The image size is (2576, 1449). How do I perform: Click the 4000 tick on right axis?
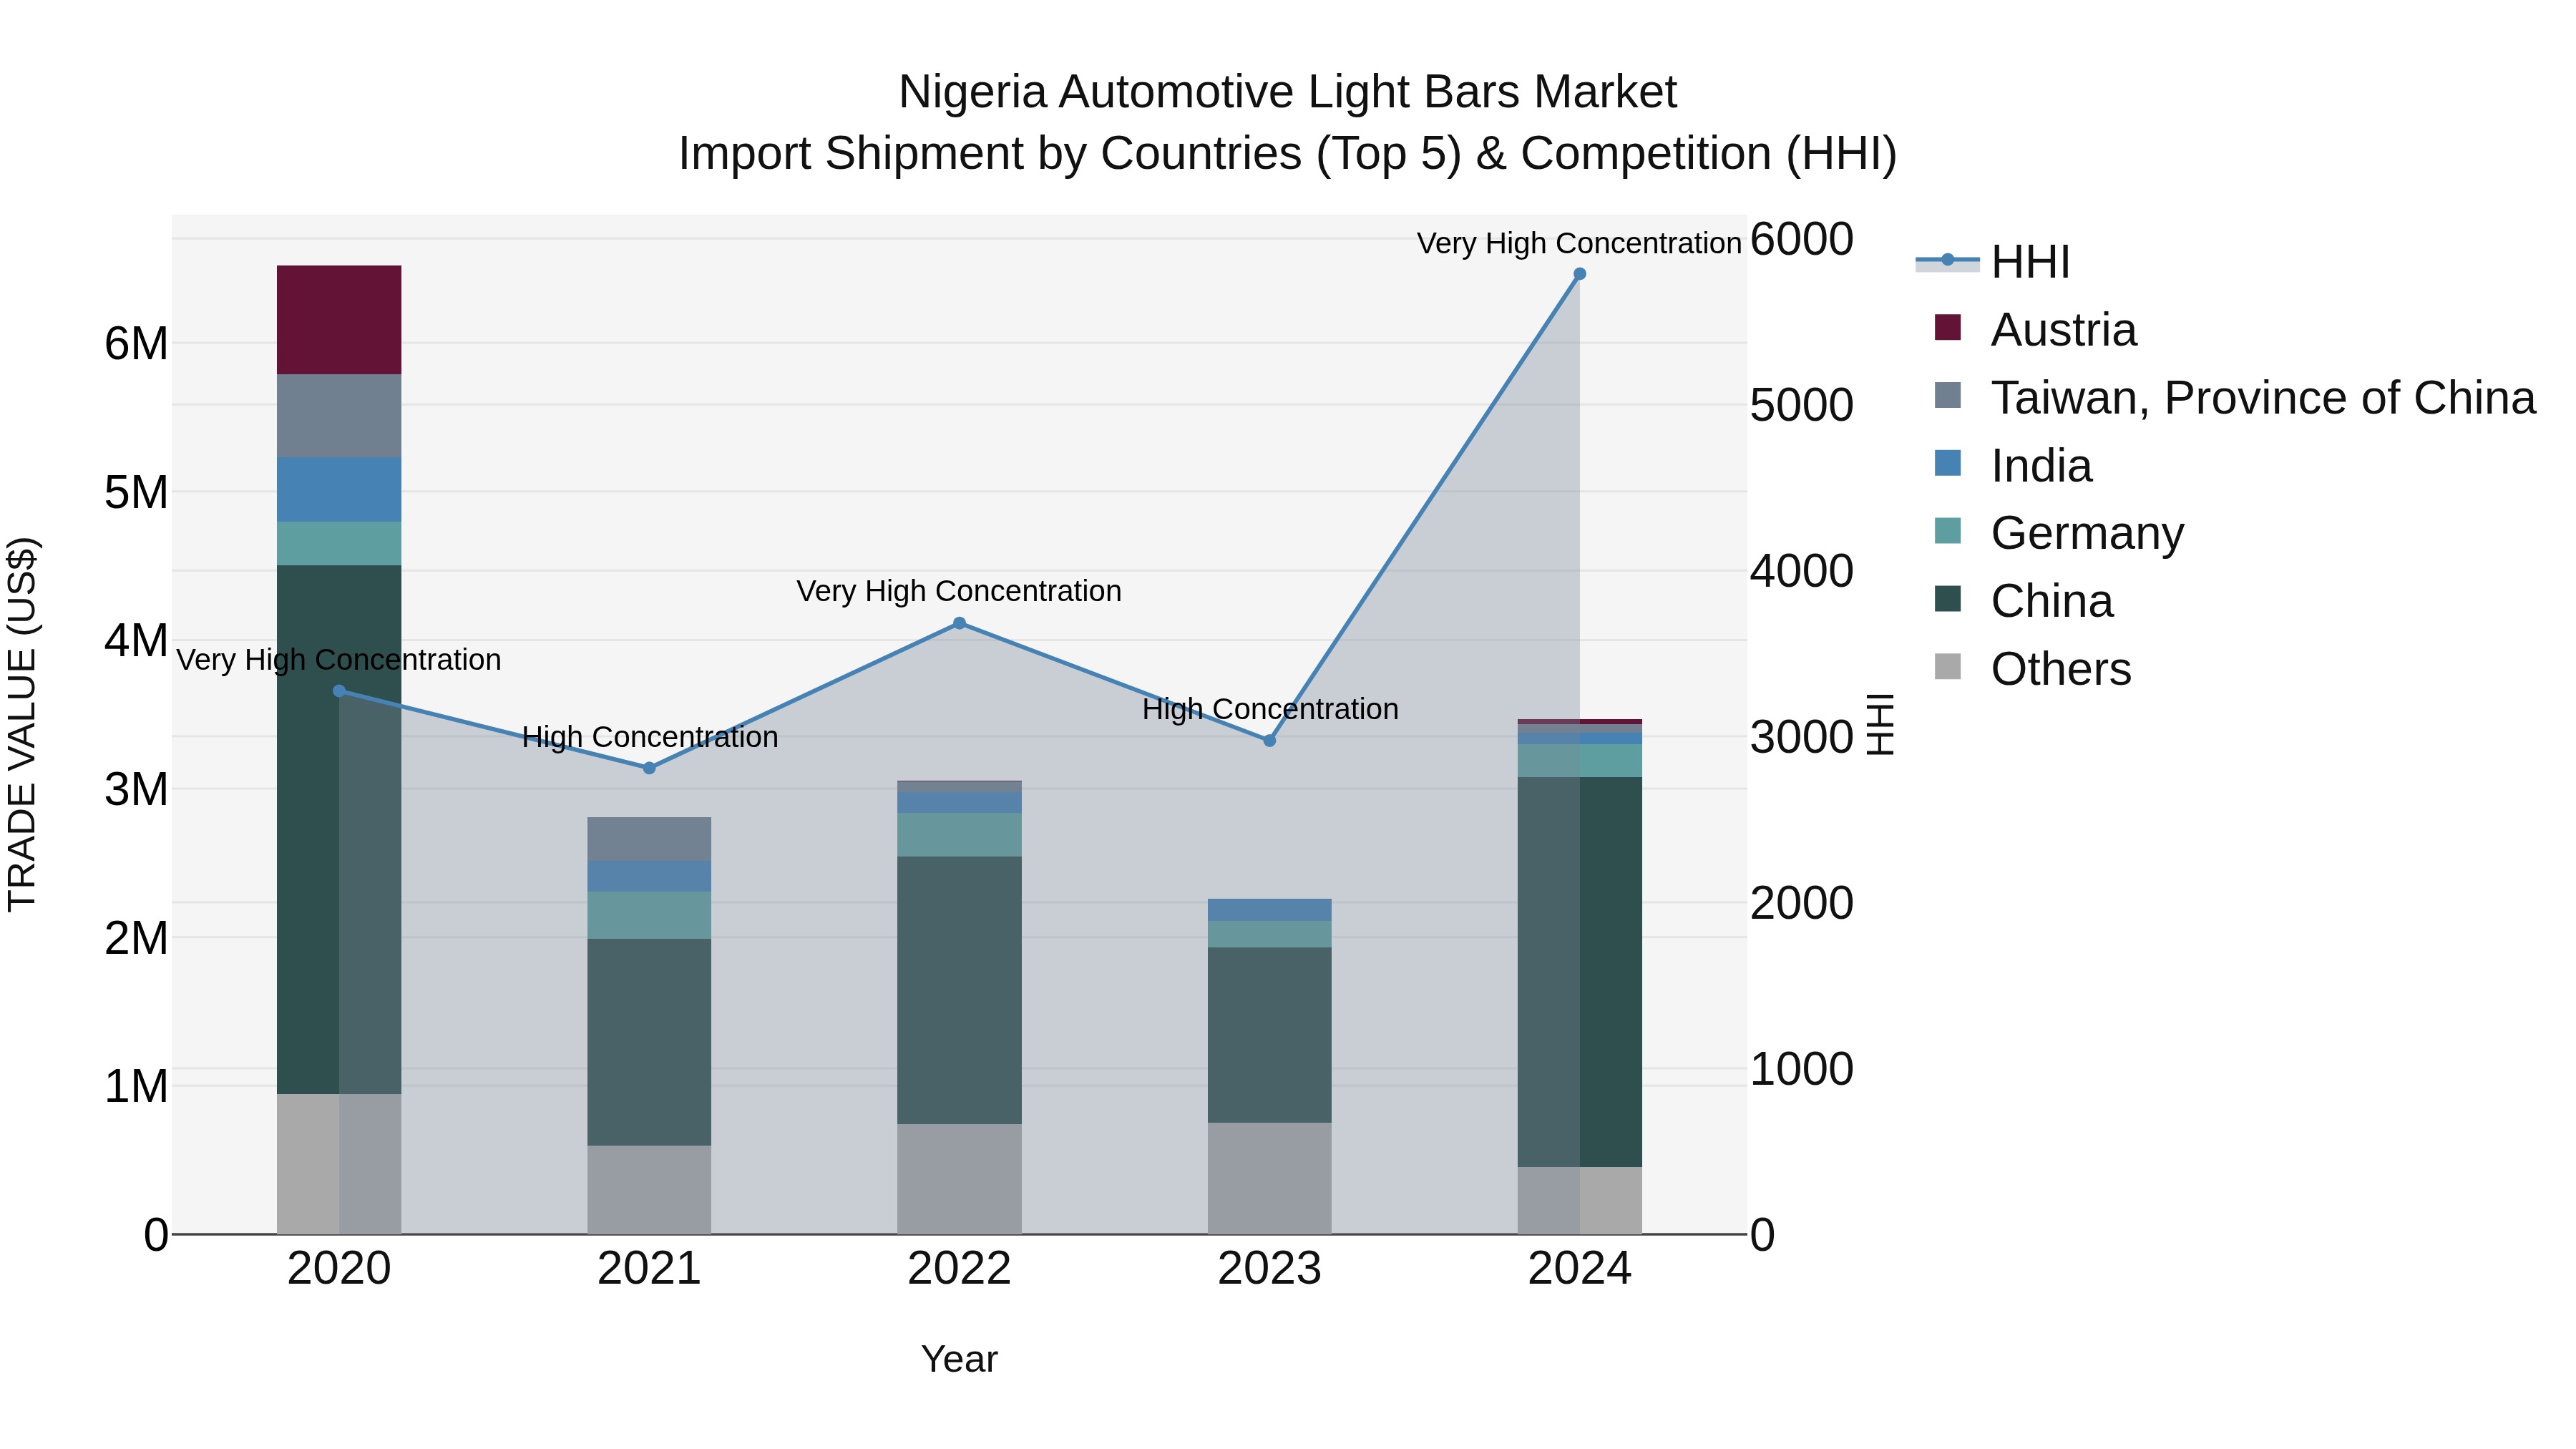point(1802,571)
